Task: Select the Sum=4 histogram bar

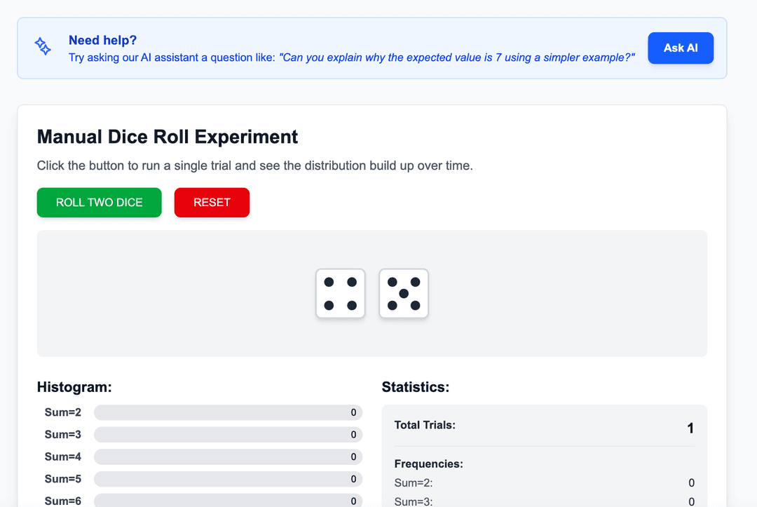Action: 228,457
